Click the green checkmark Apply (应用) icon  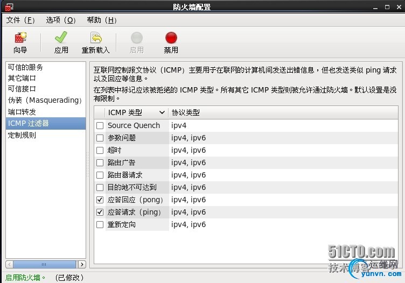tap(61, 38)
